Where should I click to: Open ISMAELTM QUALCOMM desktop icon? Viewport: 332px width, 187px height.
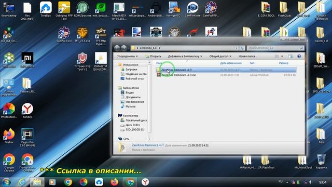(101, 61)
